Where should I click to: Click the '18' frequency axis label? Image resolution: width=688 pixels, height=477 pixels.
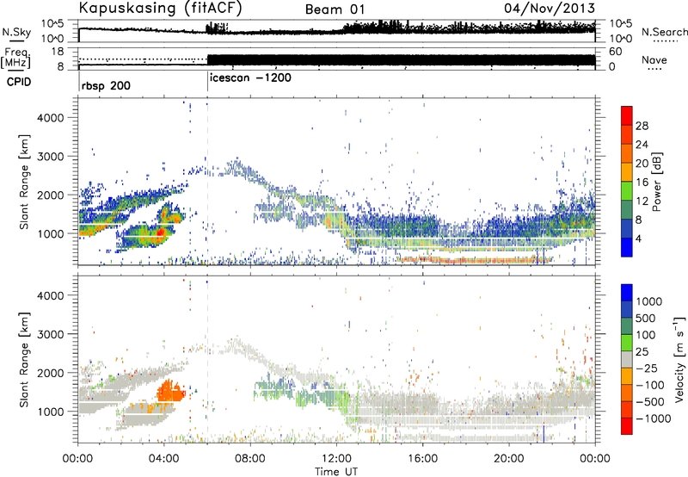(57, 52)
